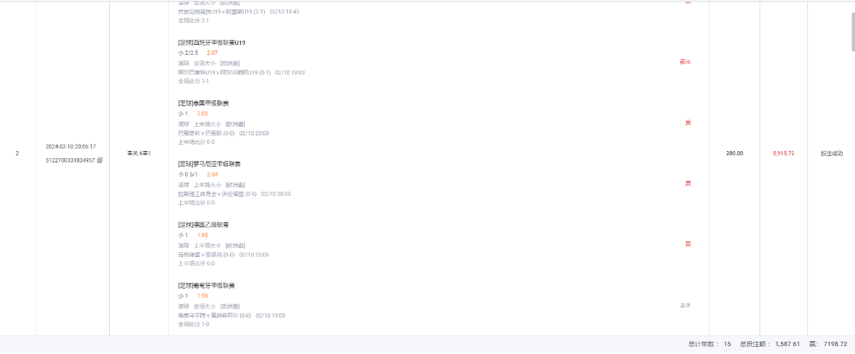855x354 pixels.
Task: Copy order number 5122700331834957 via copy icon
Action: [100, 160]
